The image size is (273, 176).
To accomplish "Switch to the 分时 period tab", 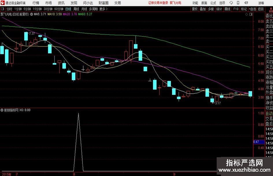I will tap(9, 9).
